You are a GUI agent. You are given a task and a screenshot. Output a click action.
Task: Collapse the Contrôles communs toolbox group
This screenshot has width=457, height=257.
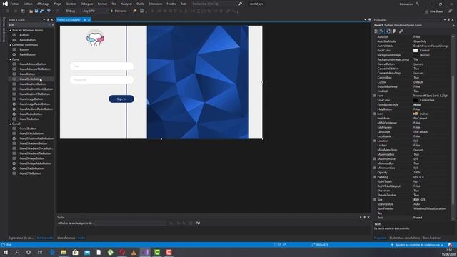coord(11,44)
